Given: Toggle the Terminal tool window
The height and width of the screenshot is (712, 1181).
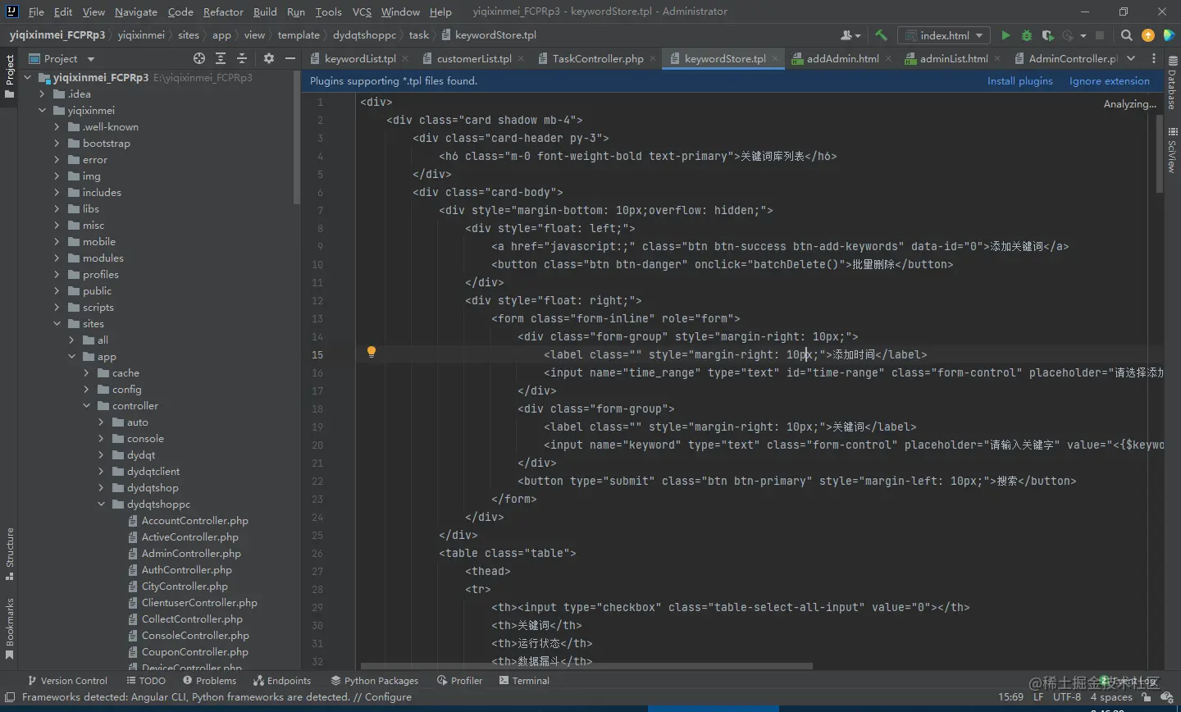Looking at the screenshot, I should pyautogui.click(x=523, y=681).
